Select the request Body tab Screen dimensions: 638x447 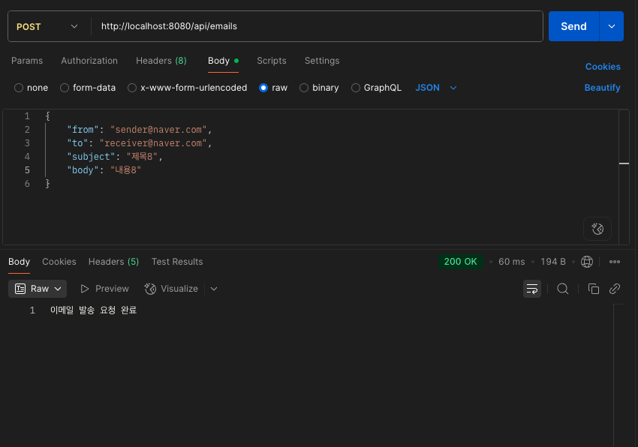coord(223,61)
